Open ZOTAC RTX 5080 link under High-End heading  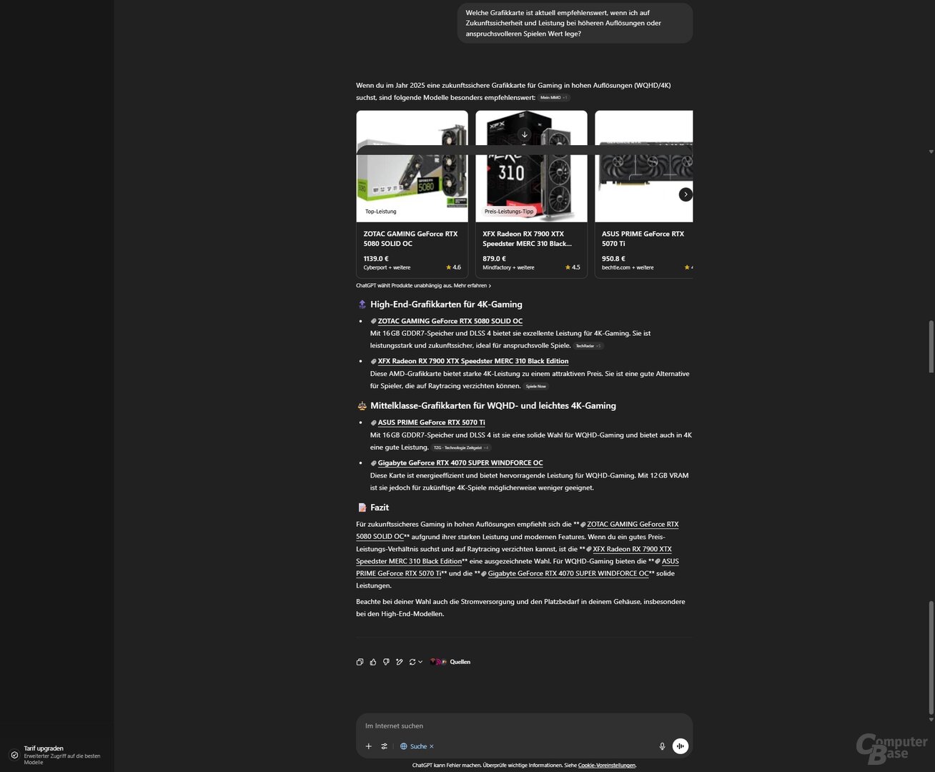(x=450, y=321)
